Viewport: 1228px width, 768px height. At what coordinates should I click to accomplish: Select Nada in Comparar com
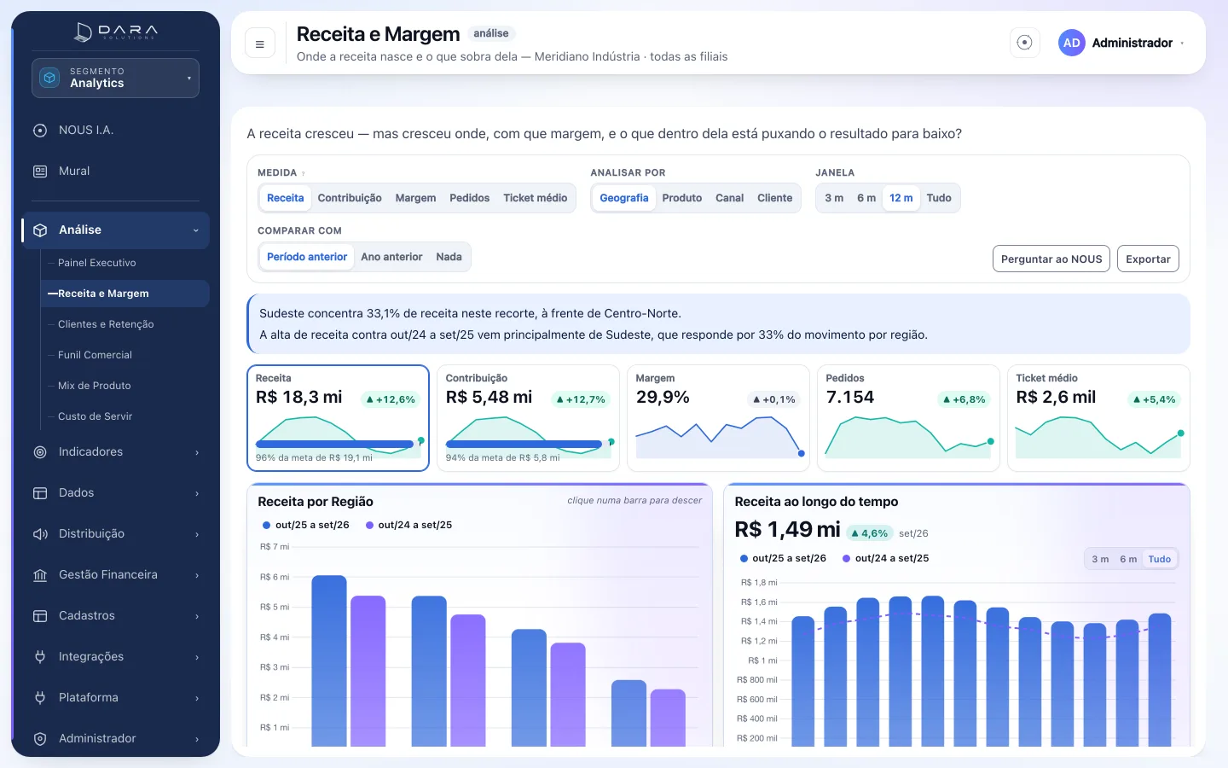(x=449, y=257)
